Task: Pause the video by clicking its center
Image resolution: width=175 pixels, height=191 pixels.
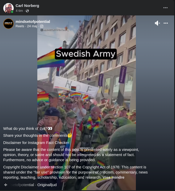Action: (x=86, y=103)
